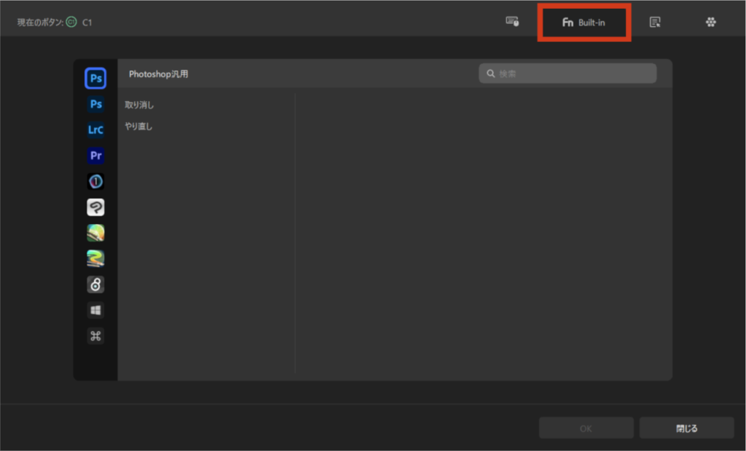Choose the second Photoshop icon below the selected one
Image resolution: width=746 pixels, height=451 pixels.
95,104
